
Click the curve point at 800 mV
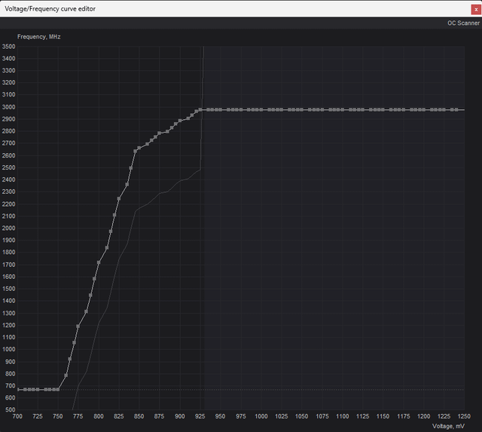coord(99,262)
